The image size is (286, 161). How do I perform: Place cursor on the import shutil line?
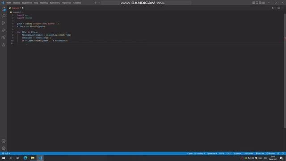coord(25,18)
